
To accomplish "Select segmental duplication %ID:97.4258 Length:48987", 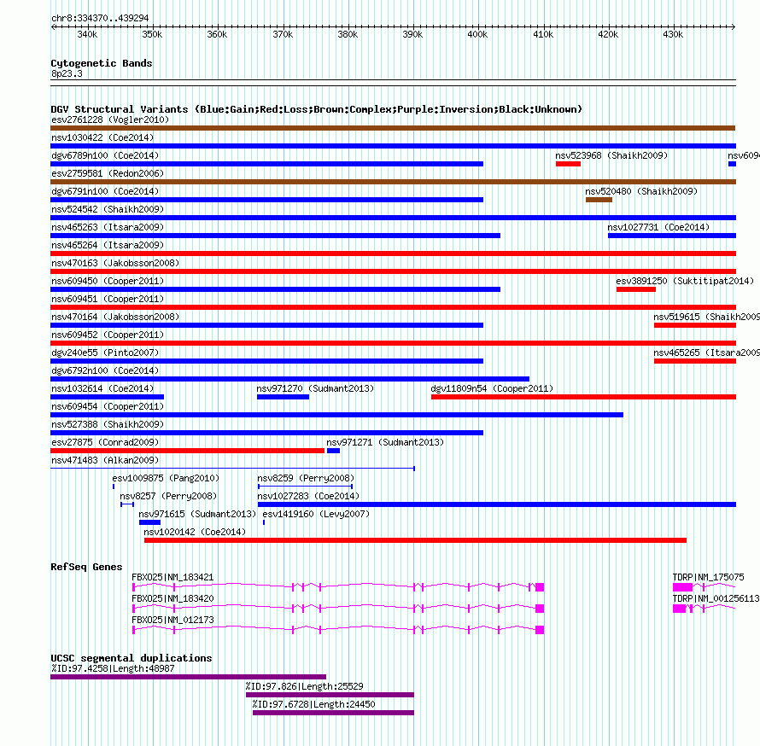I will [x=188, y=677].
